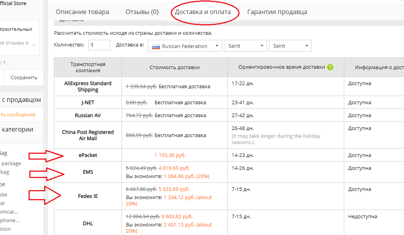Click the 17-22 дн. delivery time
Viewport: 404px width, 235px height.
point(243,84)
